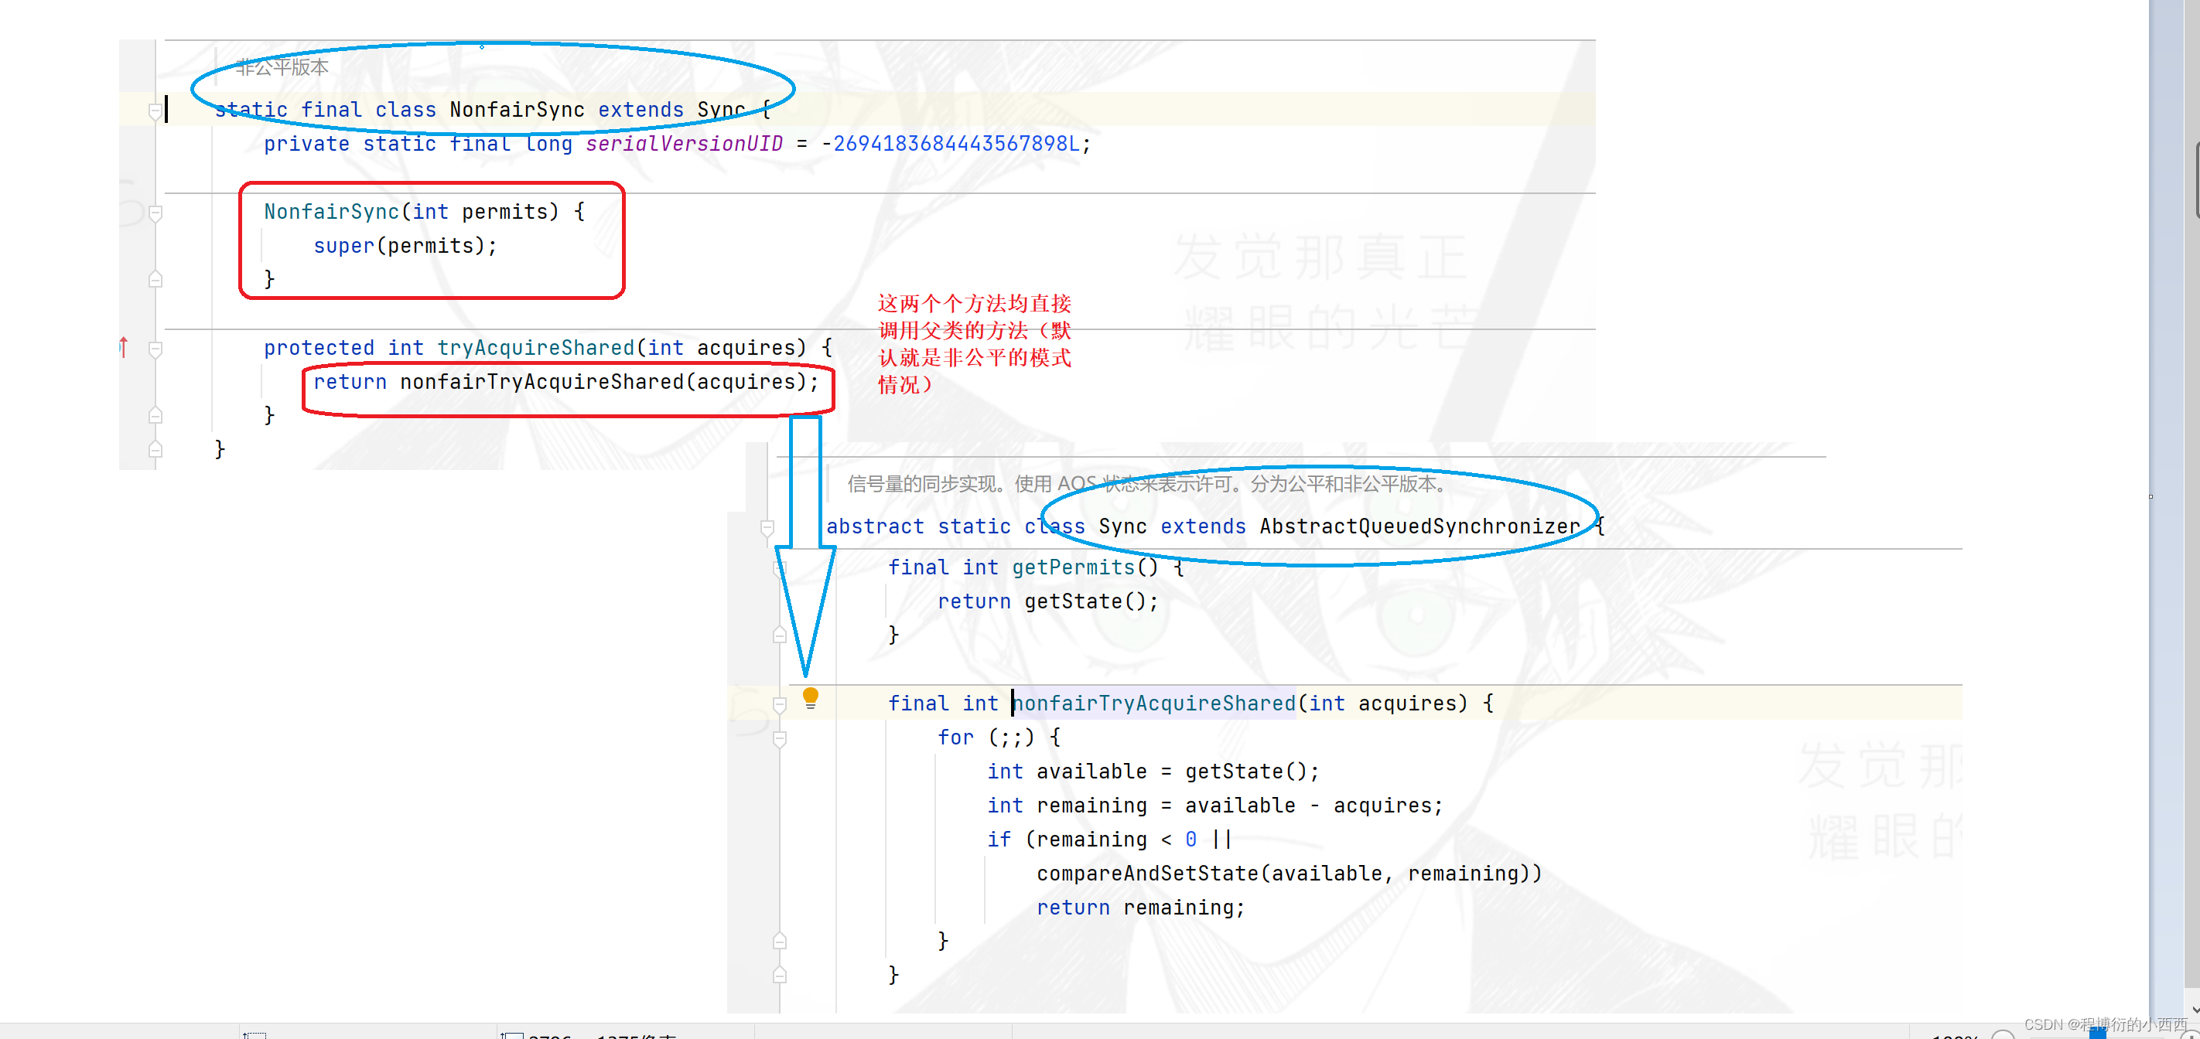Click fold-end marker closing getPermits method

(779, 635)
